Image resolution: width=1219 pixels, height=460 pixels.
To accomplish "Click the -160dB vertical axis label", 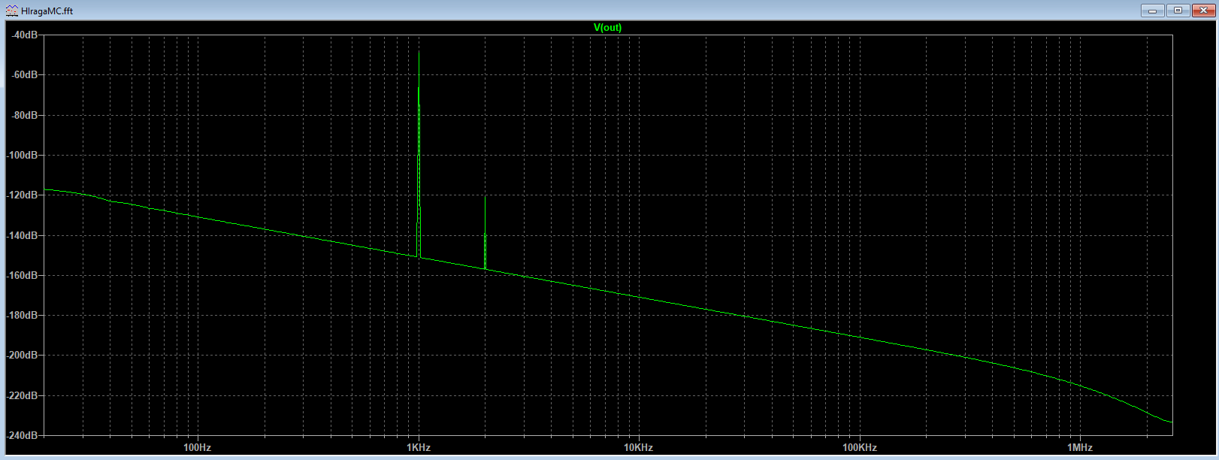I will (23, 275).
